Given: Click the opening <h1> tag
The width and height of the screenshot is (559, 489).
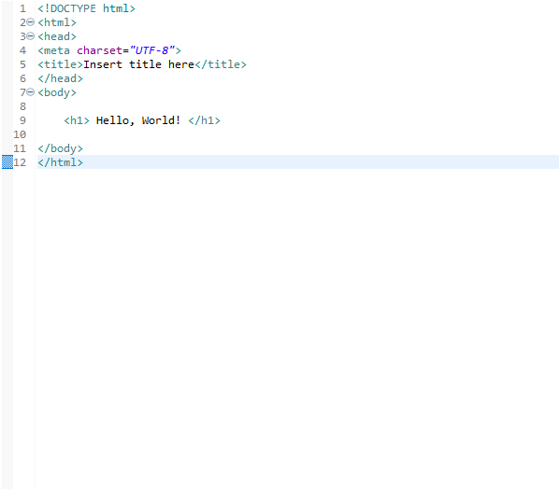Looking at the screenshot, I should 77,120.
